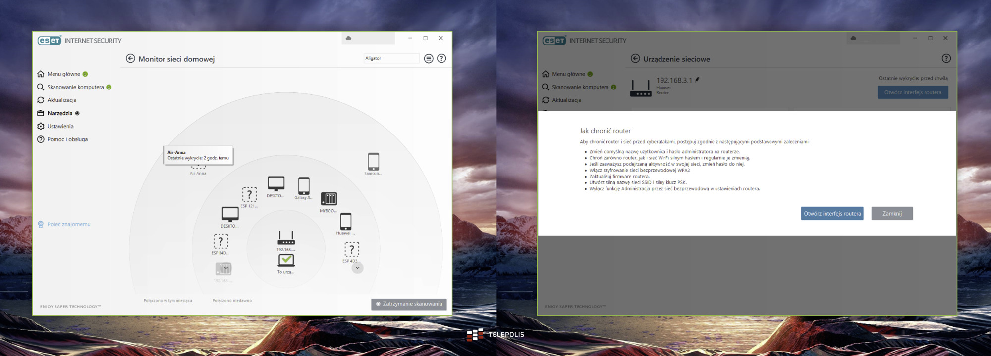Viewport: 991px width, 356px height.
Task: Expand chevron below ESP 4D3 device
Action: [357, 268]
